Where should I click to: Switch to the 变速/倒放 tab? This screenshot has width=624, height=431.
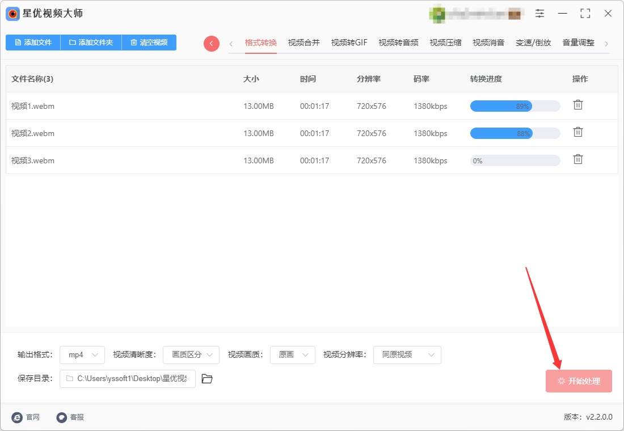pos(533,43)
